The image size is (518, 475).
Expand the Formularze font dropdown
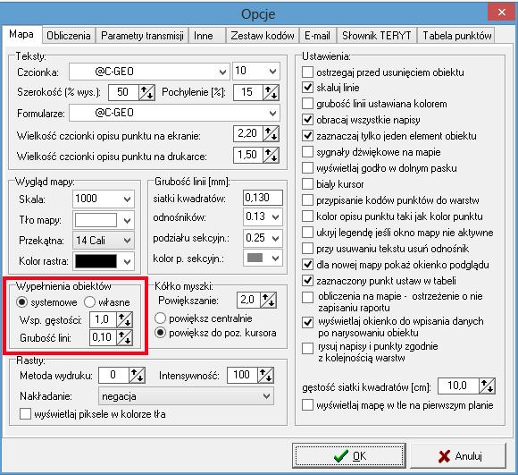(272, 113)
